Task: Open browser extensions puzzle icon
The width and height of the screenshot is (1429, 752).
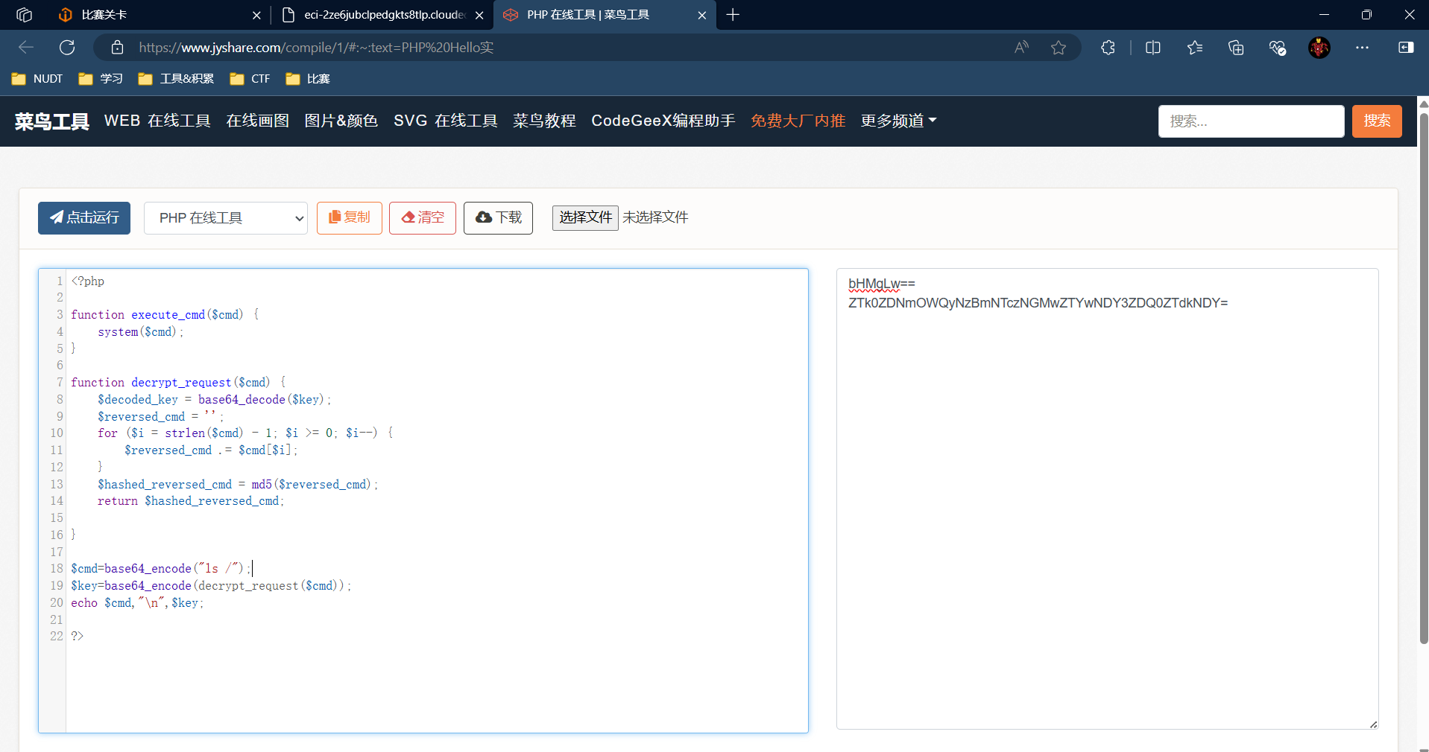Action: 1108,48
